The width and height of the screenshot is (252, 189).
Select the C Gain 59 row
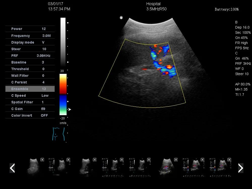coord(30,109)
